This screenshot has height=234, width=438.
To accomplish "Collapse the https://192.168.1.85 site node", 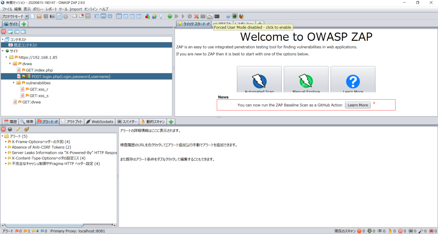I will 6,57.
